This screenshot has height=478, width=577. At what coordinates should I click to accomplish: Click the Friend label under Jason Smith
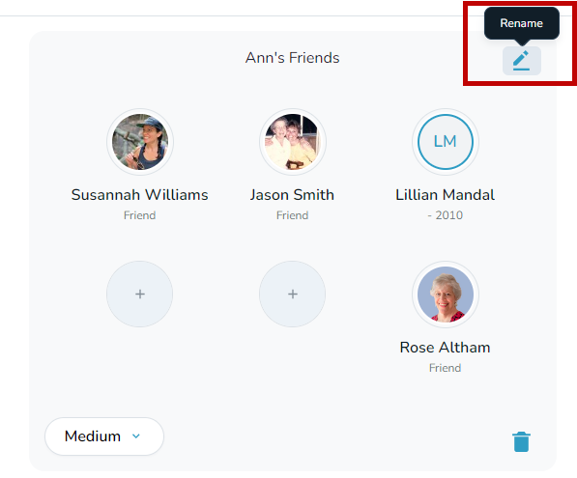[x=292, y=215]
